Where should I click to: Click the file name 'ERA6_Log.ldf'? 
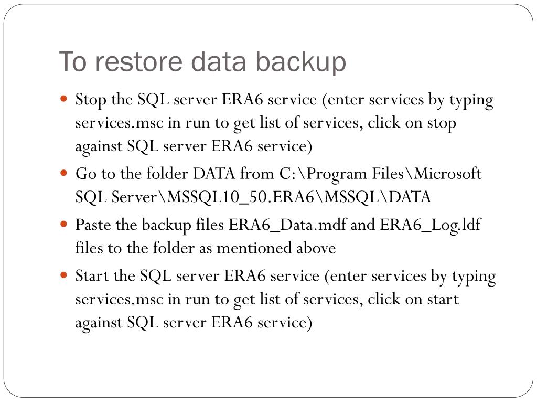pos(430,225)
